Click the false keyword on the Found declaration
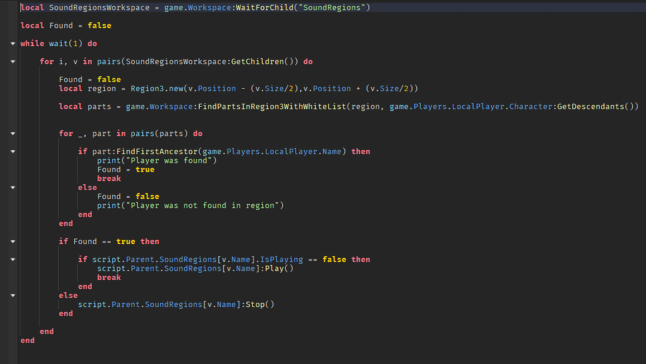646x364 pixels. tap(99, 25)
